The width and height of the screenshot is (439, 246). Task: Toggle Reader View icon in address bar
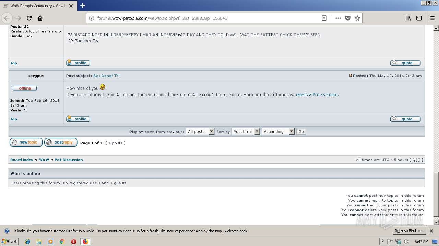[x=324, y=18]
